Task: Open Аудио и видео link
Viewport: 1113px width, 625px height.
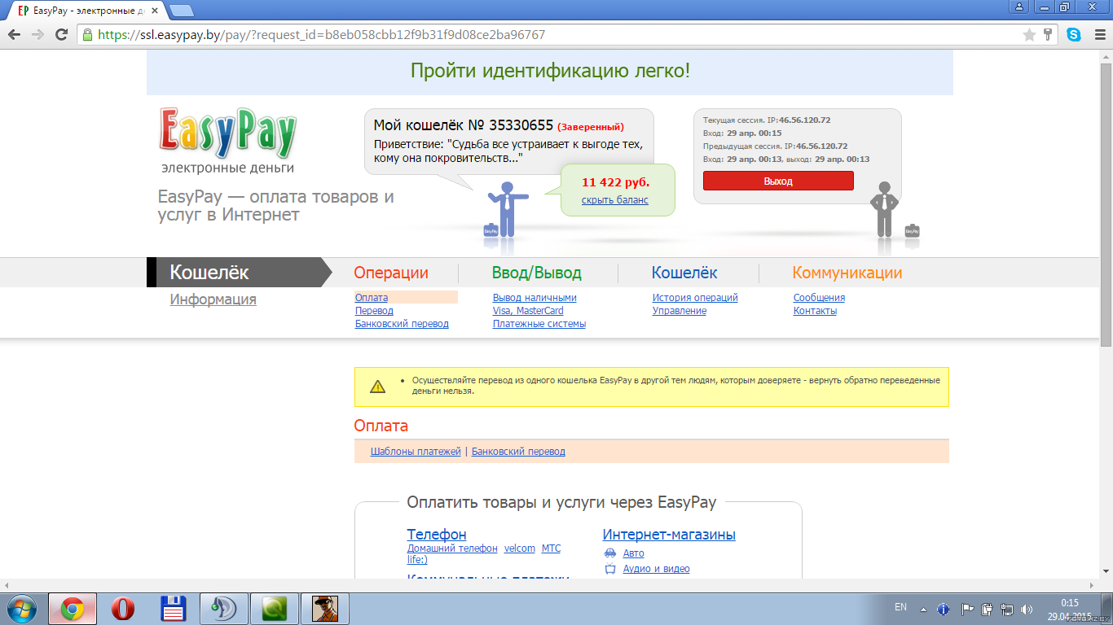Action: 656,569
